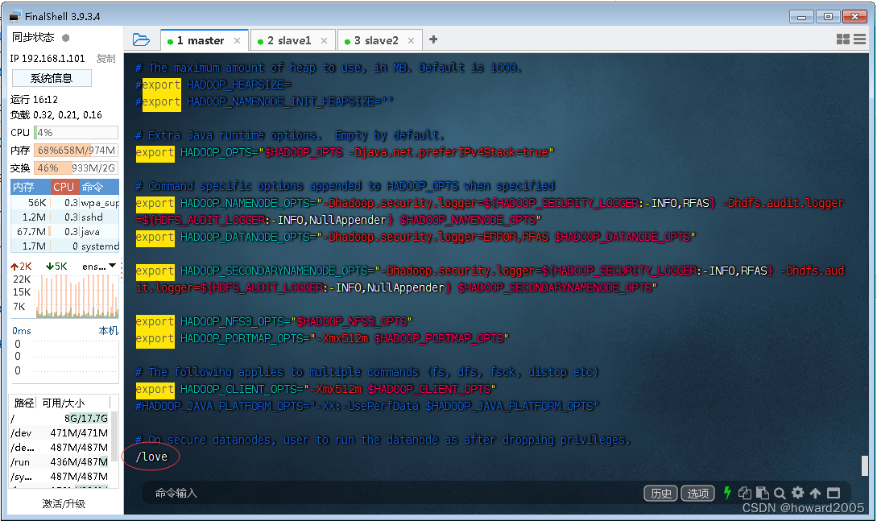
Task: Select the /run disk path row
Action: [60, 461]
